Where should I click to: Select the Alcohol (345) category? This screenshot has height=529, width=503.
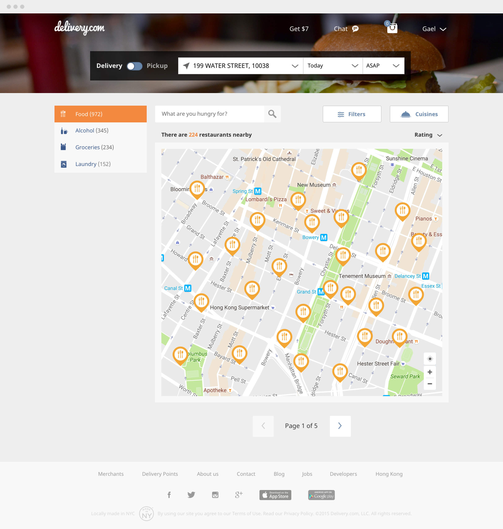(92, 131)
